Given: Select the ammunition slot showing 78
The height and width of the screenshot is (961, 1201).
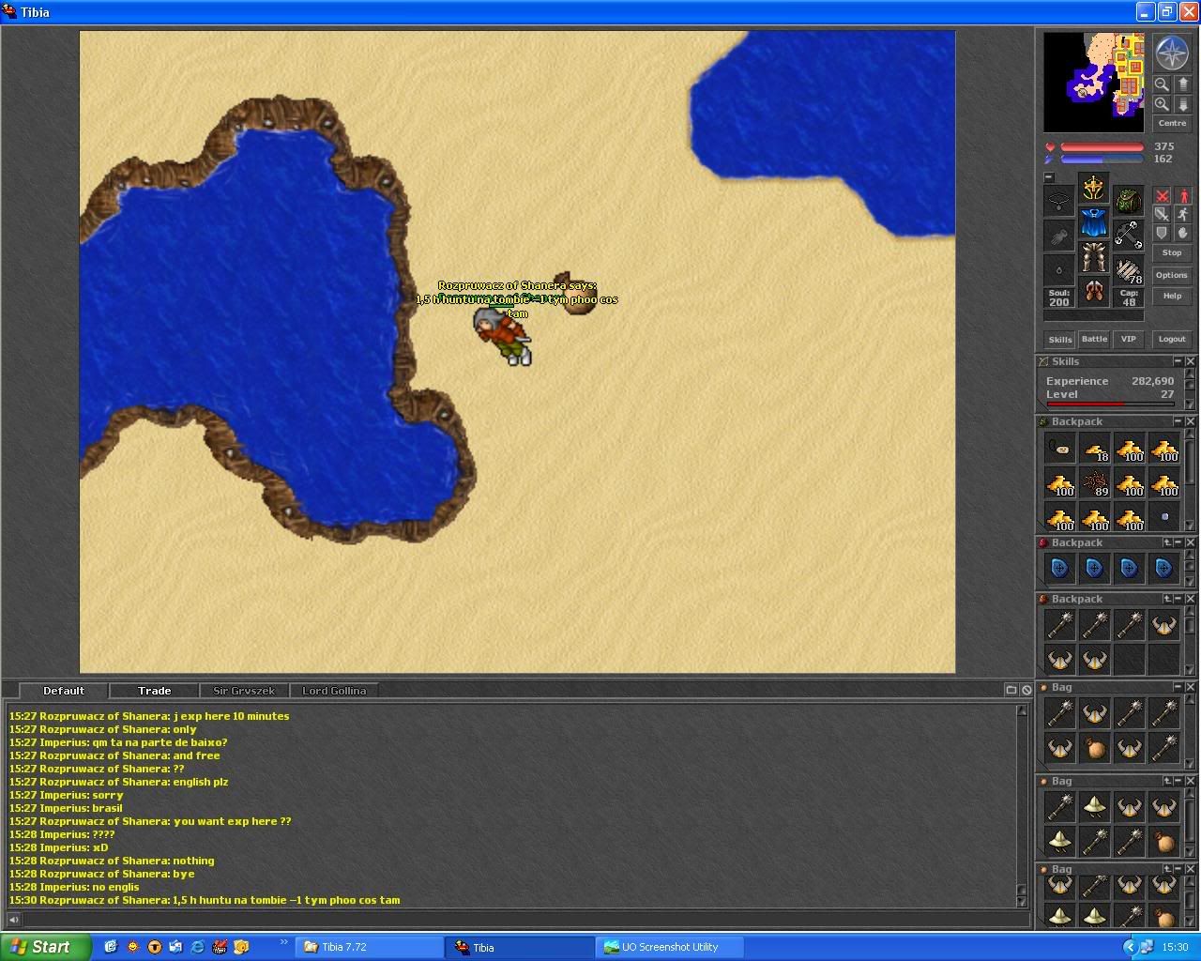Looking at the screenshot, I should pos(1129,271).
